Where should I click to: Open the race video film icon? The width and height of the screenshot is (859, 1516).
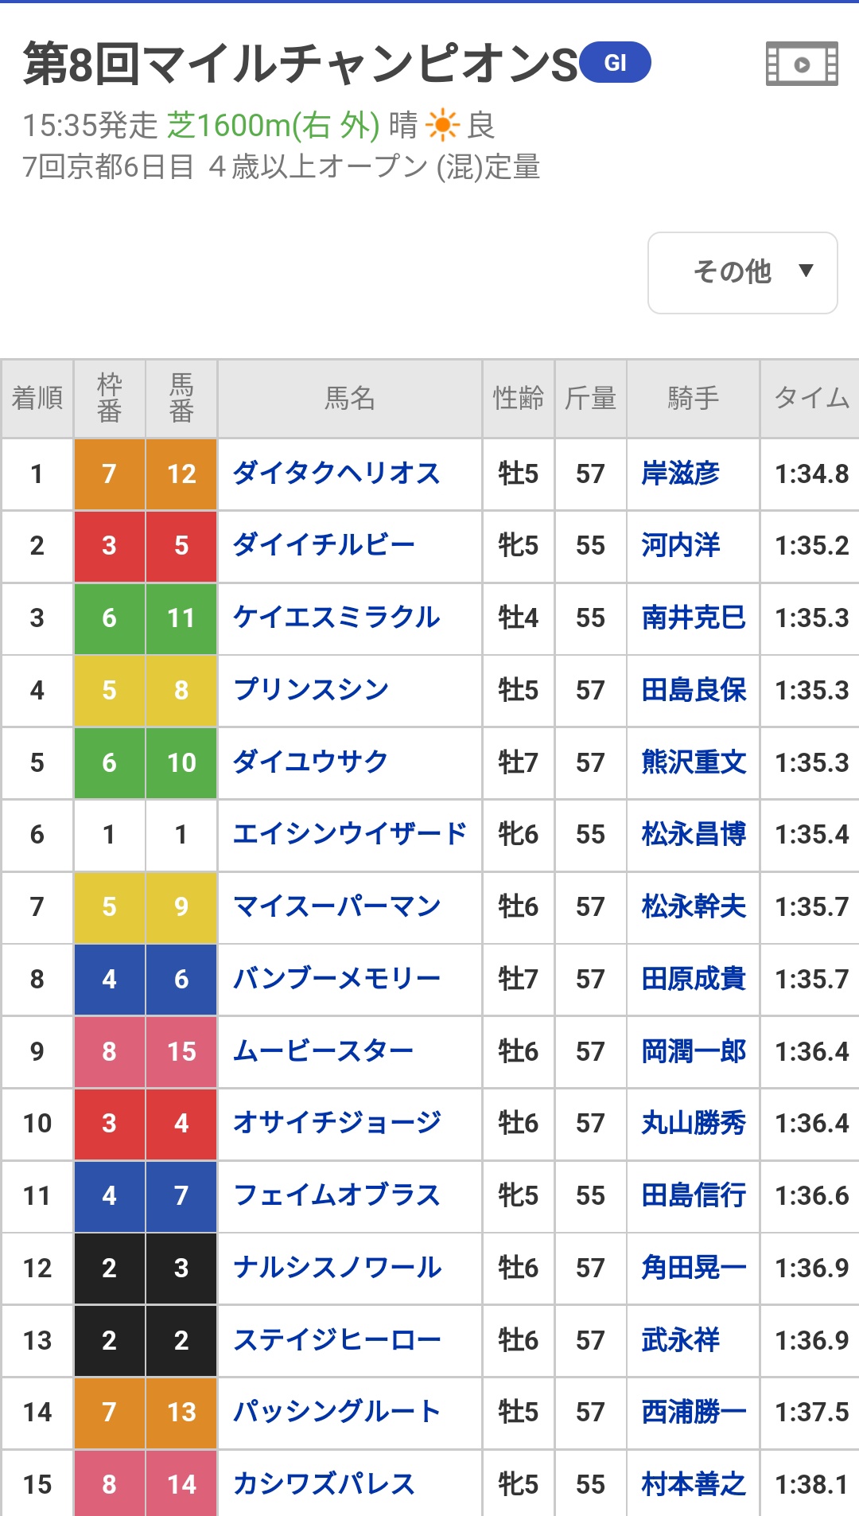click(x=802, y=64)
